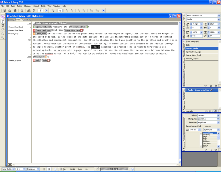Click the Print icon in toolbar

22,10
